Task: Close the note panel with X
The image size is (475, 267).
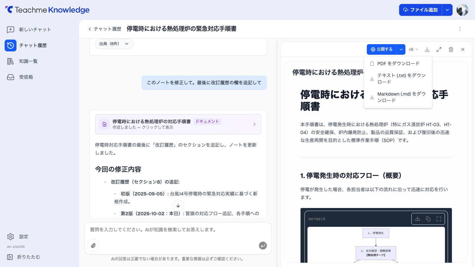Action: click(463, 49)
